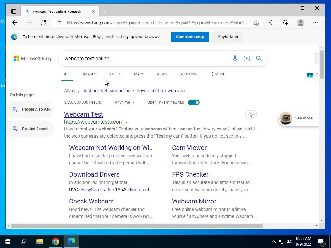This screenshot has width=331, height=248.
Task: Open the Any time filter dropdown
Action: (x=124, y=102)
